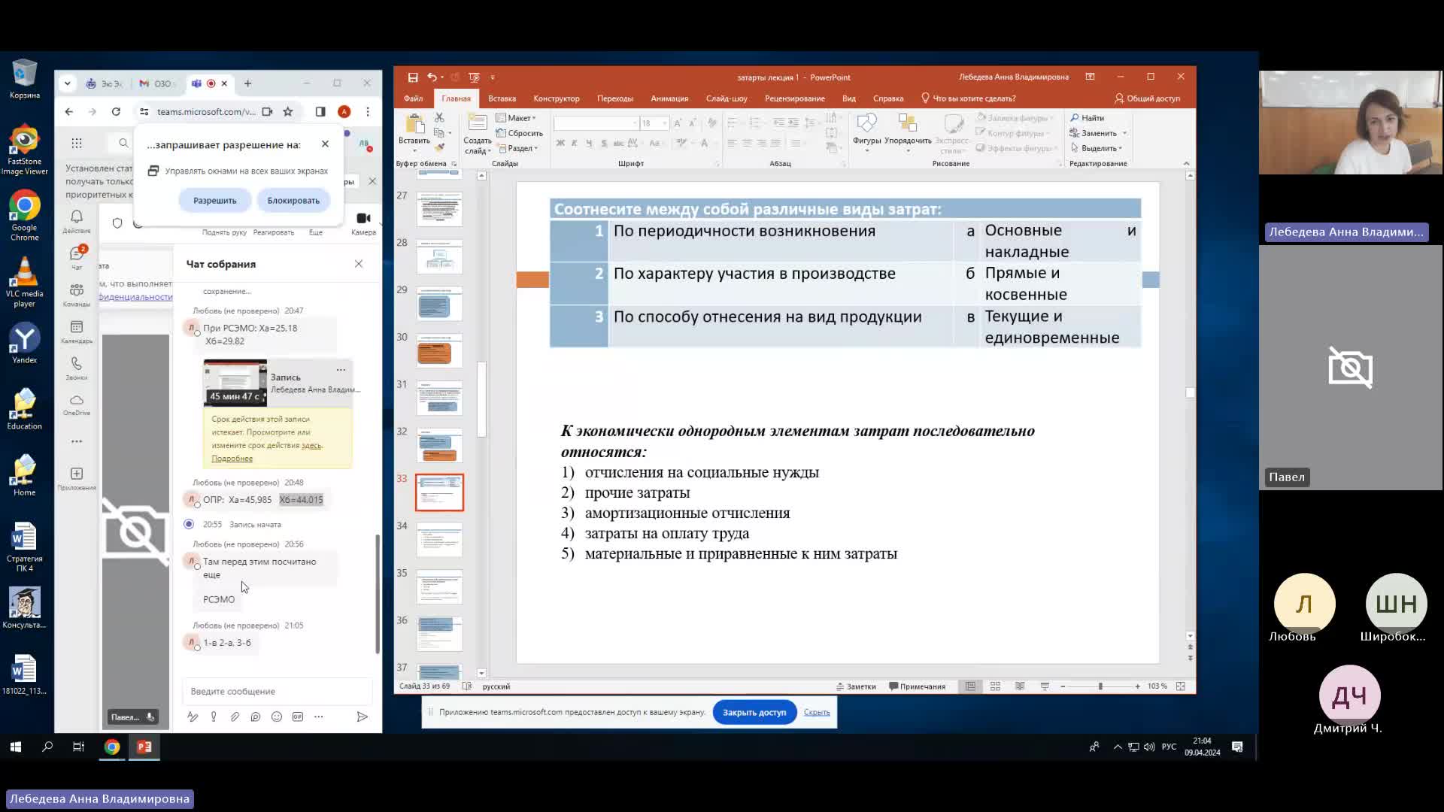Expand the Заменить replace dropdown arrow

[x=1125, y=133]
